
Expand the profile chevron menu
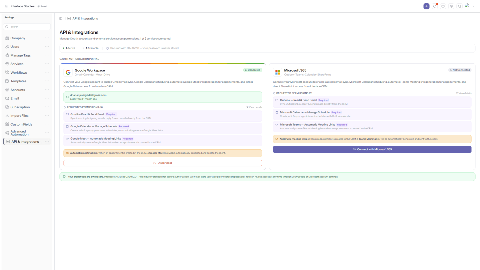(474, 6)
